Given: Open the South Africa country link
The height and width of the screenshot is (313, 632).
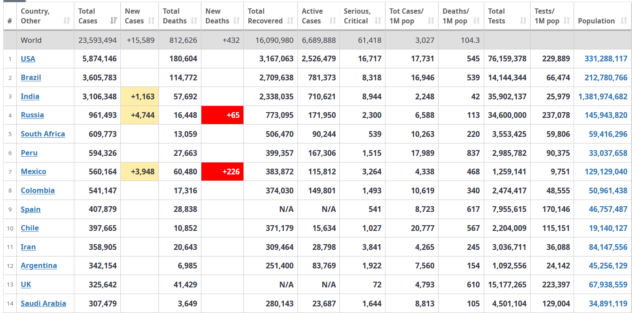Looking at the screenshot, I should pyautogui.click(x=43, y=134).
